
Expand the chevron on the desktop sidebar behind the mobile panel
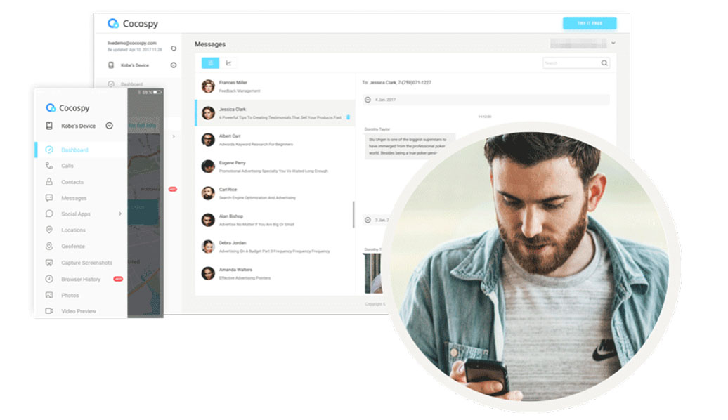[x=174, y=136]
